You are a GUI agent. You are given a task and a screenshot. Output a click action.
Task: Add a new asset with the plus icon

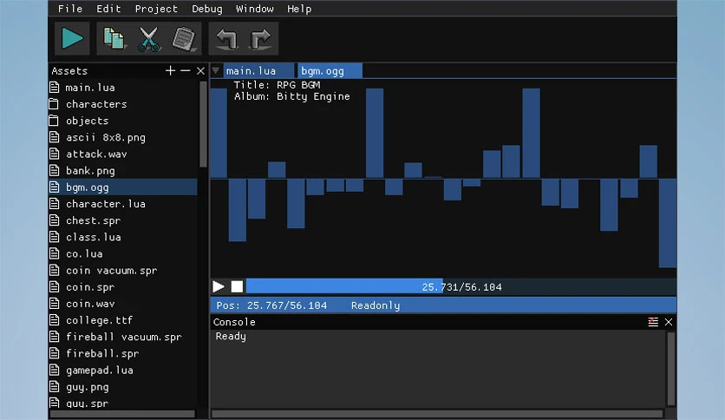point(170,71)
